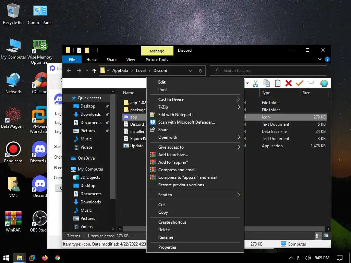Open the View ribbon tab
This screenshot has width=351, height=263.
tap(131, 60)
